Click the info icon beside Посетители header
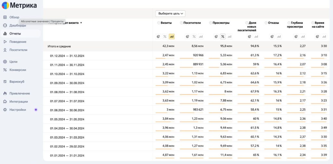The width and height of the screenshot is (333, 164). [x=181, y=23]
